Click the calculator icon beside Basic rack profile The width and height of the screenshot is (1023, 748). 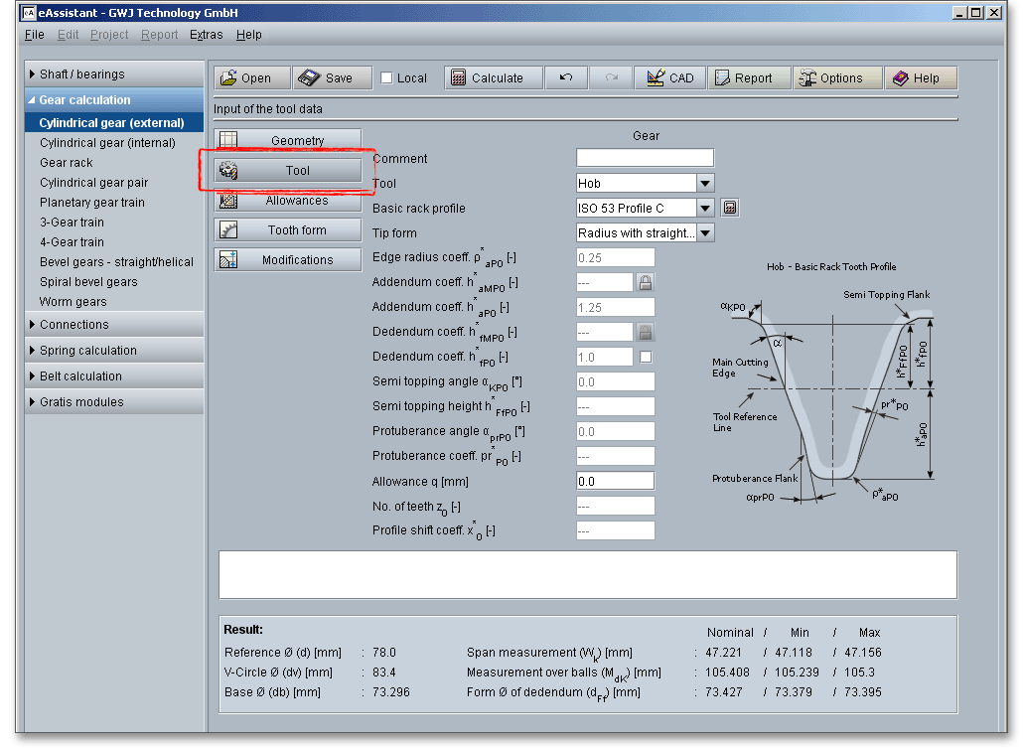(x=730, y=209)
